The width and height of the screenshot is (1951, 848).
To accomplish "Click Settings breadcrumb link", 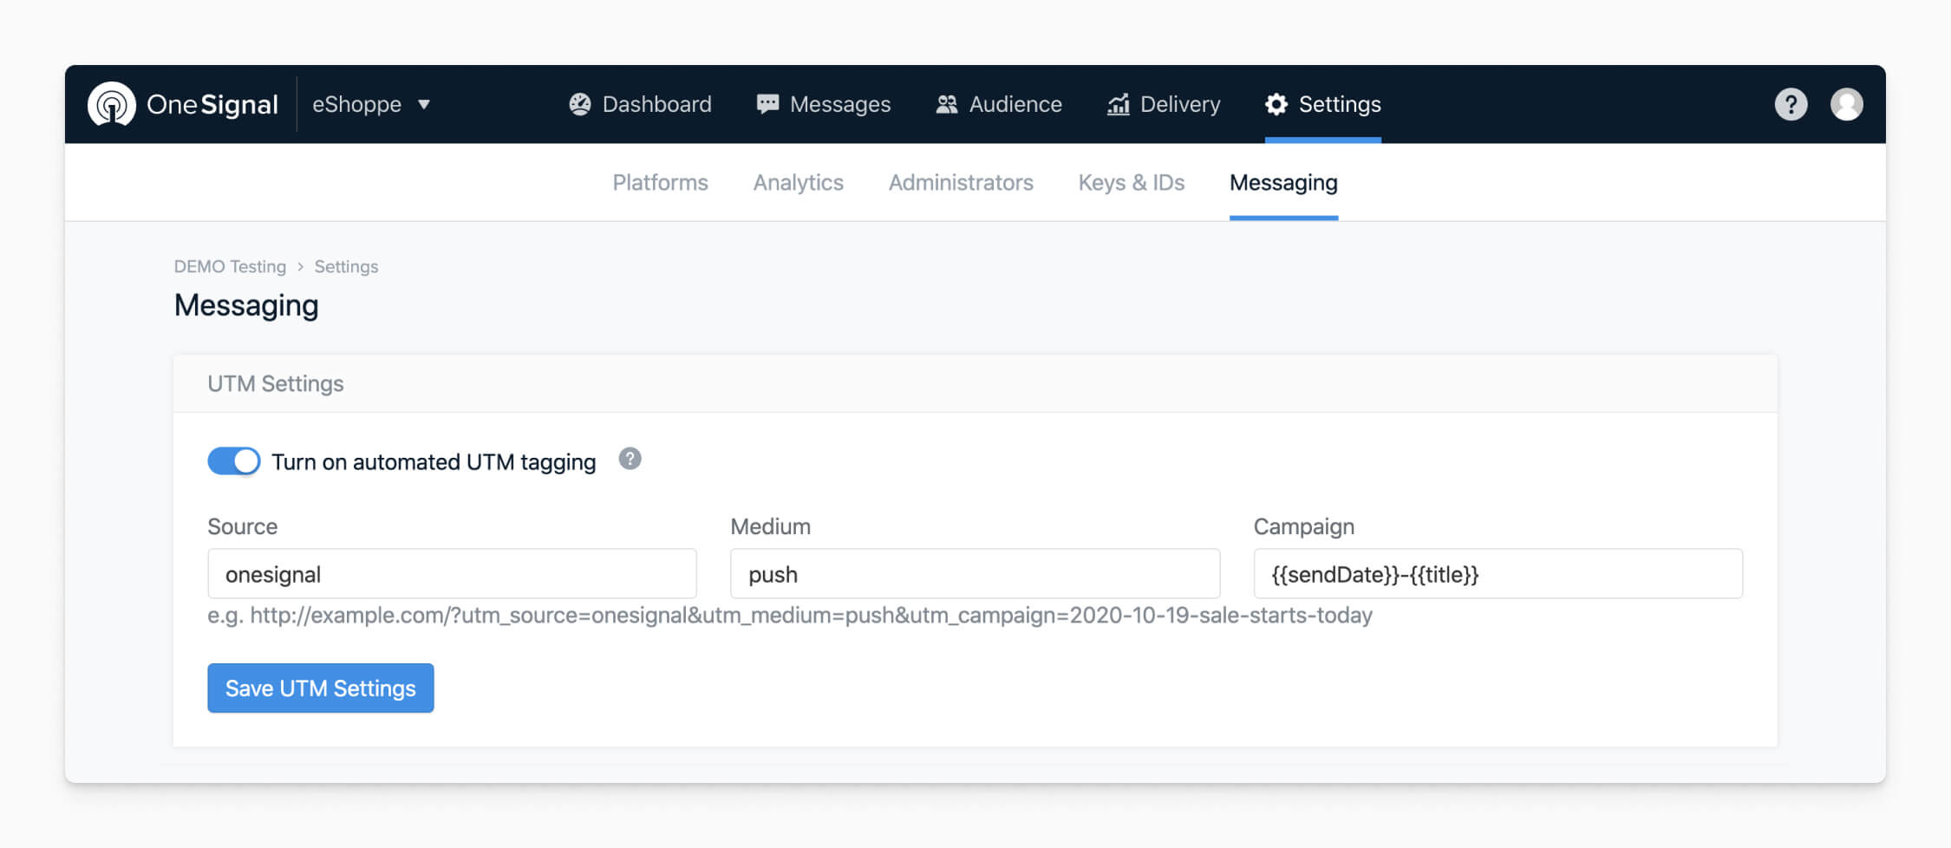I will 346,266.
